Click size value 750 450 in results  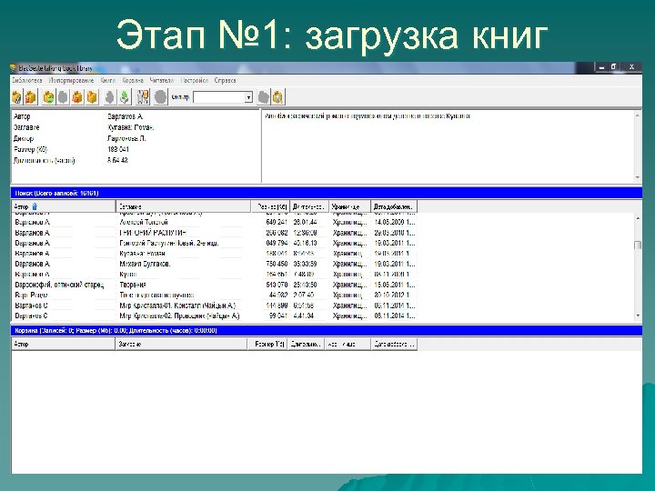tap(277, 264)
